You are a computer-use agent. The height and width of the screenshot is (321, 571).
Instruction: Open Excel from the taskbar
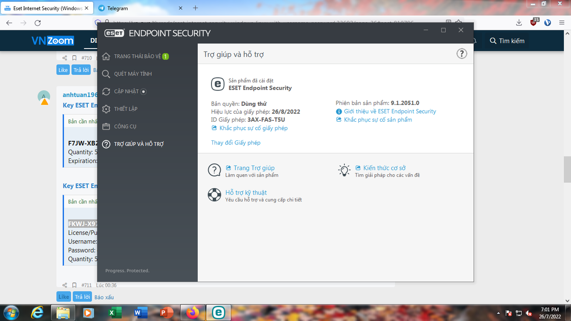click(114, 313)
